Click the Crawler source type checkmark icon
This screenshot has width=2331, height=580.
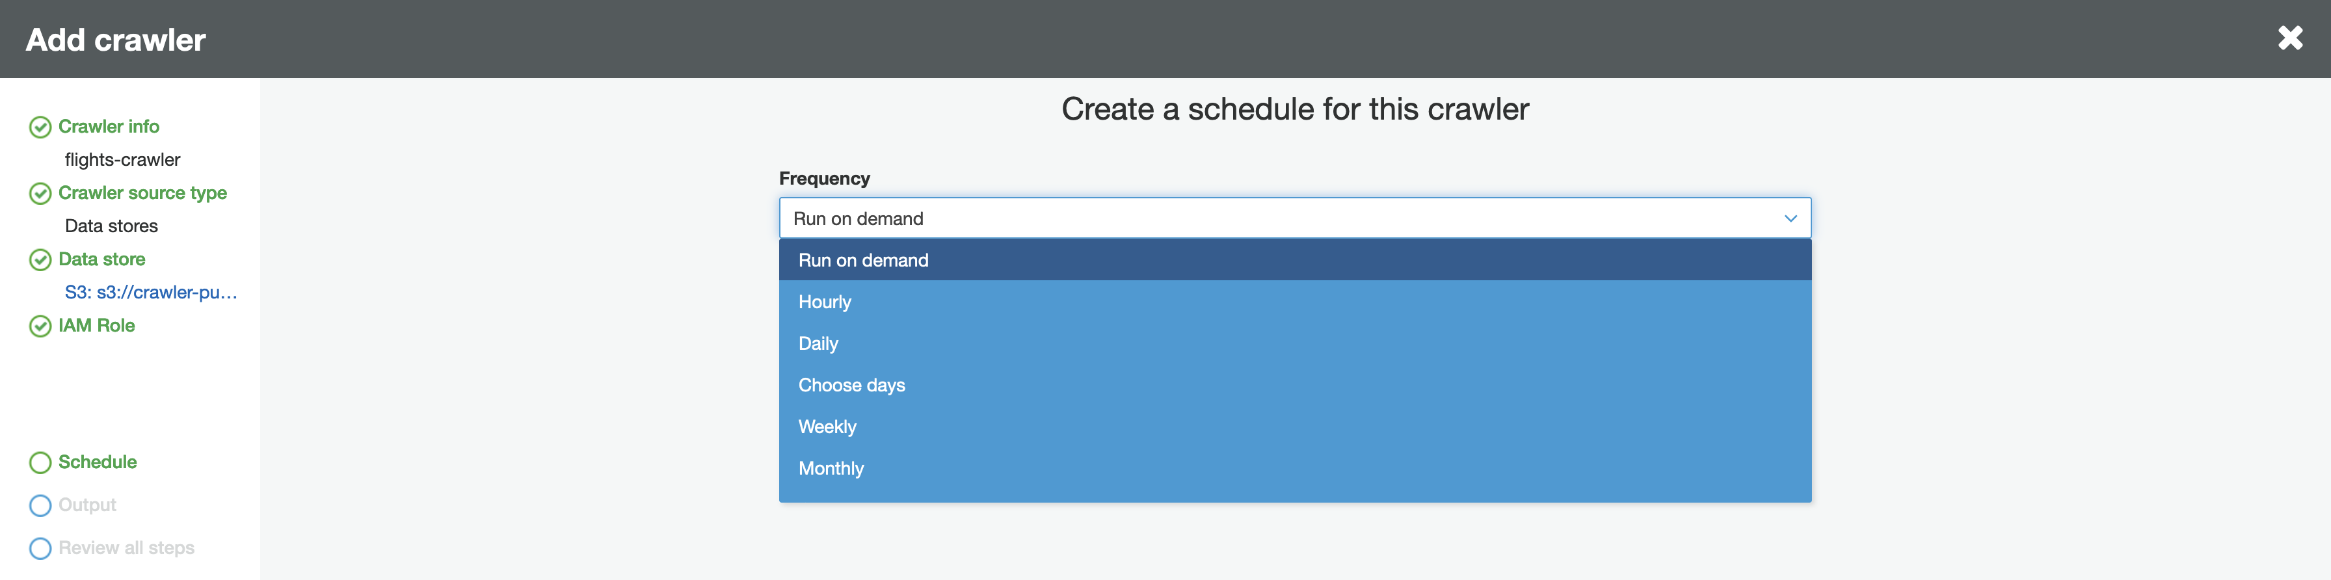coord(40,194)
